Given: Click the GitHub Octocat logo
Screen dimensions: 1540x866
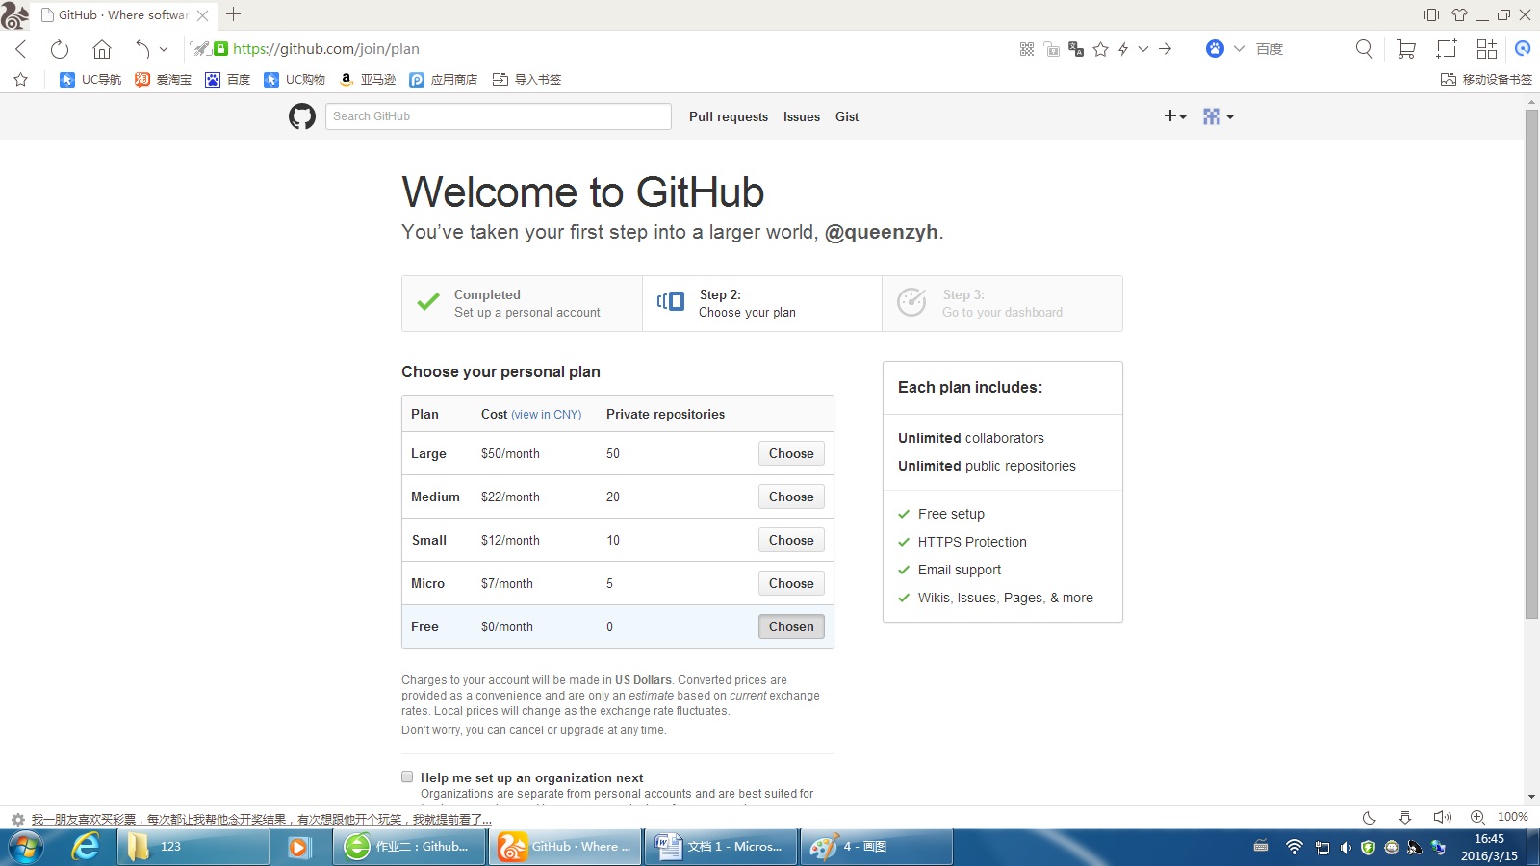Looking at the screenshot, I should point(302,116).
